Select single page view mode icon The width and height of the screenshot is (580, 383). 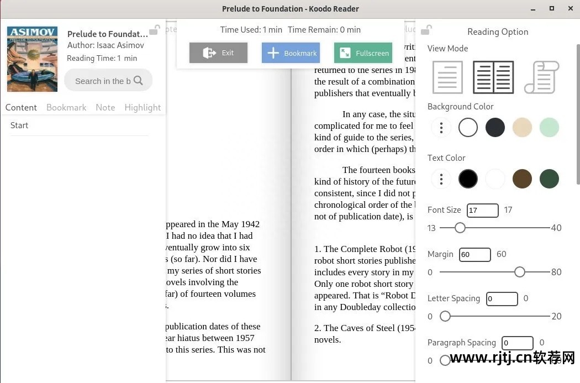click(x=447, y=77)
